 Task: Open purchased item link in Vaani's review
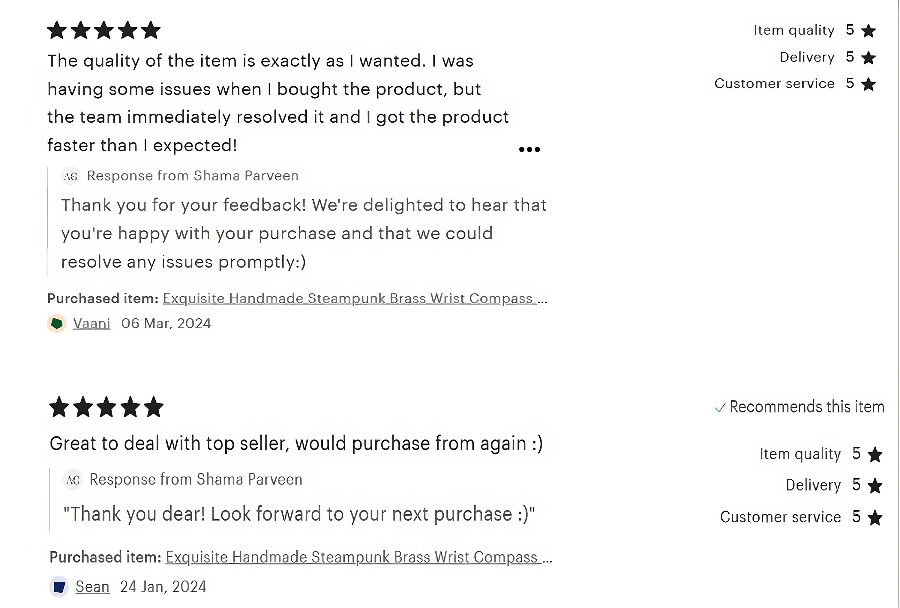click(x=355, y=299)
